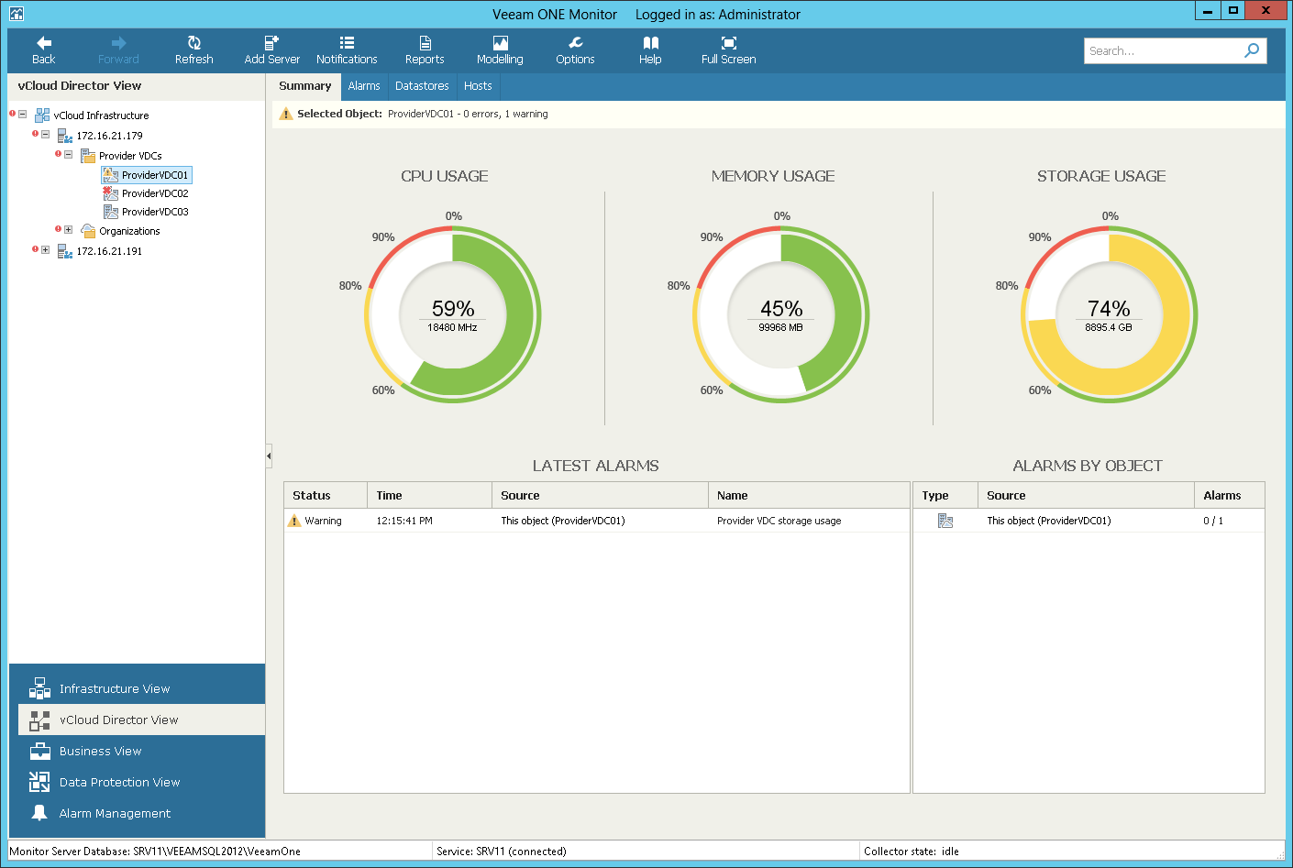The width and height of the screenshot is (1293, 868).
Task: Collapse the vCloud Infrastructure tree node
Action: point(23,115)
